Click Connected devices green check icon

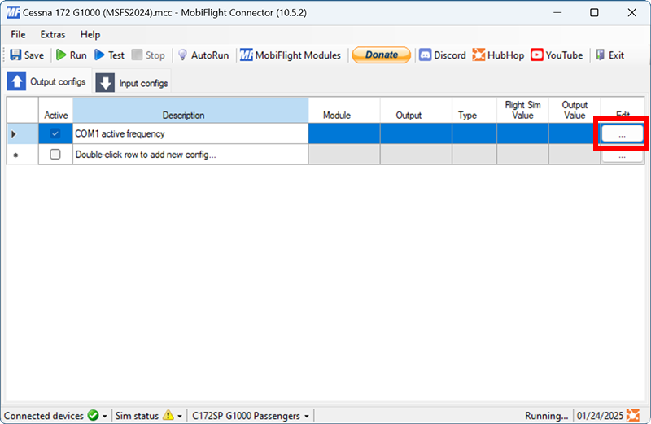[94, 415]
